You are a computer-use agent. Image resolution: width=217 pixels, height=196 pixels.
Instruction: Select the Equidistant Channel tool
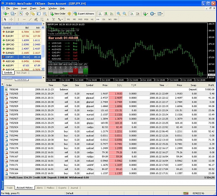[x=36, y=19]
